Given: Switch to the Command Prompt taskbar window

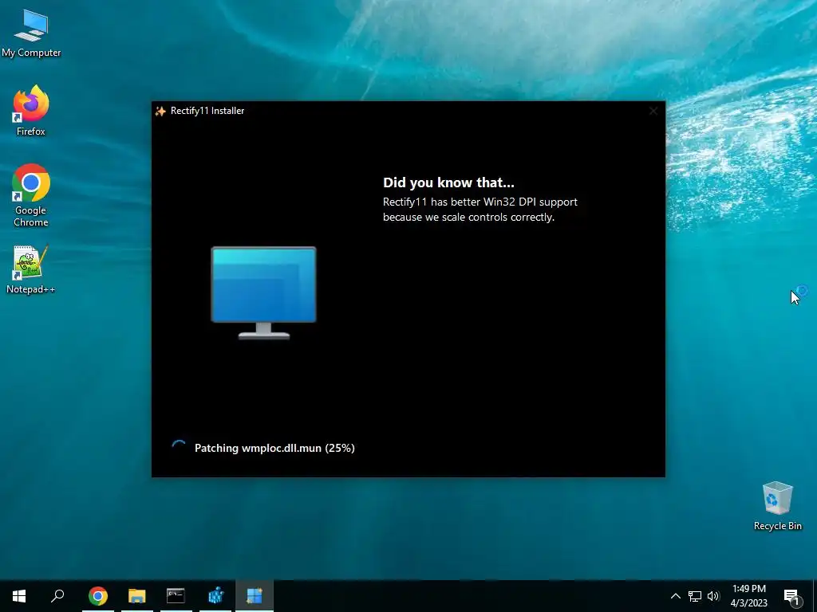Looking at the screenshot, I should point(176,596).
